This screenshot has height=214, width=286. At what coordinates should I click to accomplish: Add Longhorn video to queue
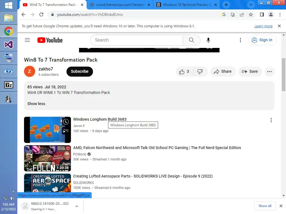click(66, 131)
